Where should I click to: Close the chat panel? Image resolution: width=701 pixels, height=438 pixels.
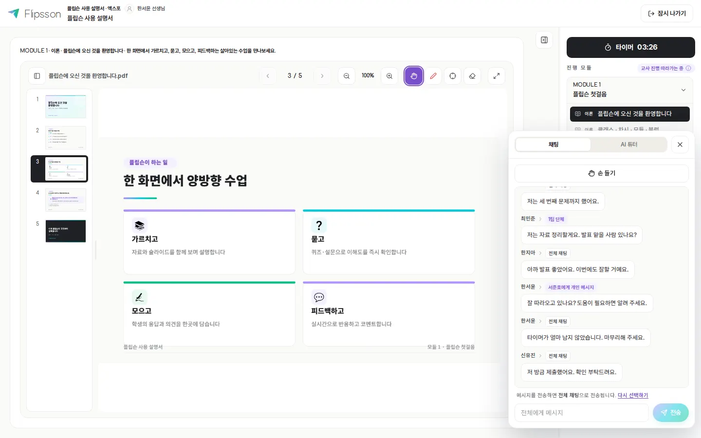[680, 145]
